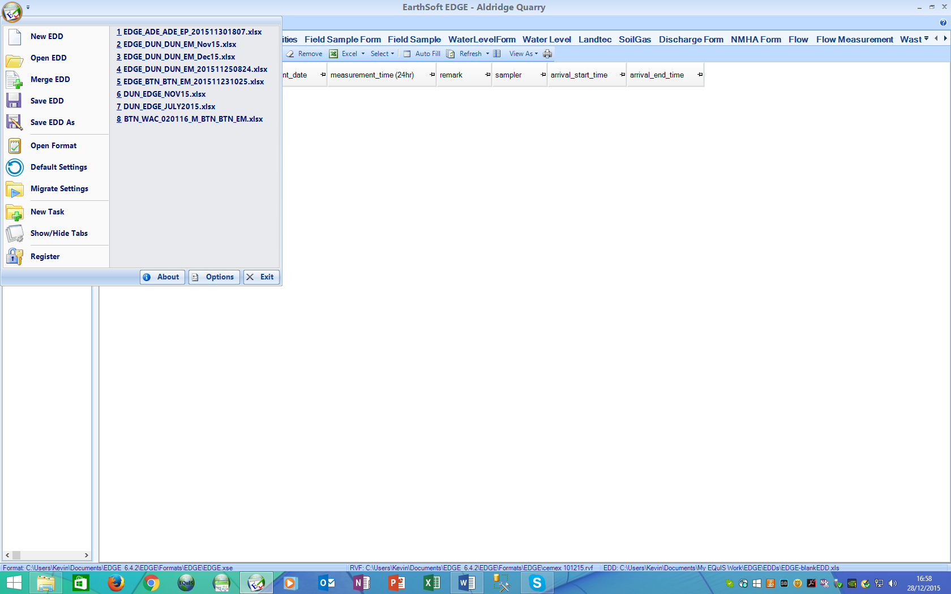Expand the View As dropdown

pyautogui.click(x=524, y=54)
